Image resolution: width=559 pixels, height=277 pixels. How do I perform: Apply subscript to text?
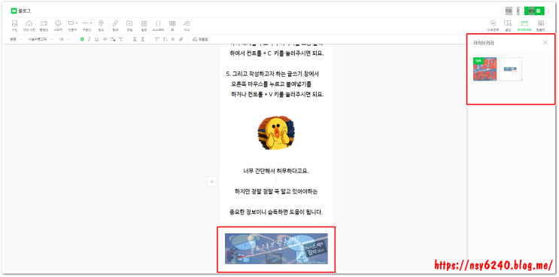click(x=165, y=39)
